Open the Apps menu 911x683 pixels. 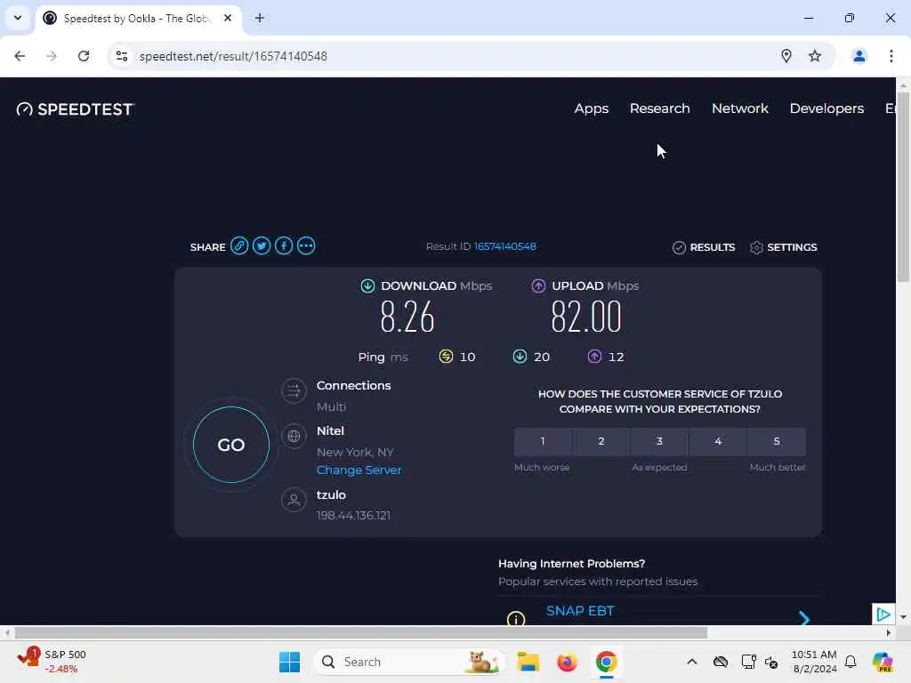592,108
